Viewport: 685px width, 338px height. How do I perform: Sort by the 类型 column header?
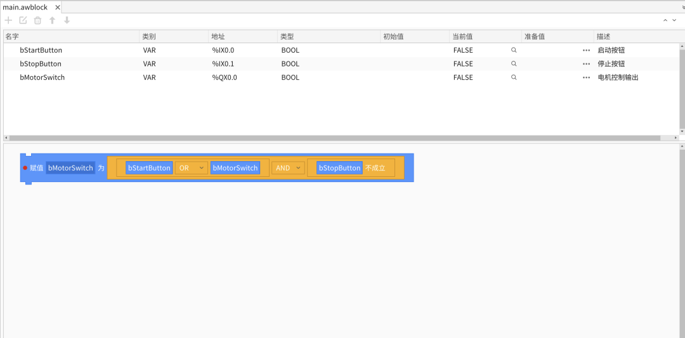tap(329, 37)
